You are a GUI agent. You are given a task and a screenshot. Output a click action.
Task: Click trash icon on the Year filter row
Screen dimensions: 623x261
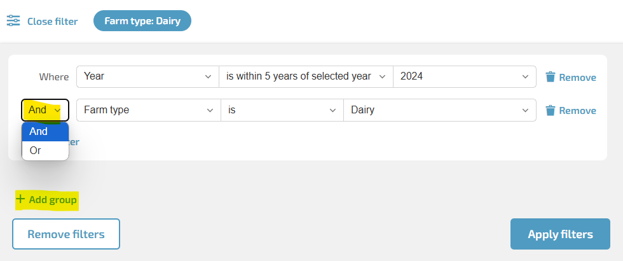click(550, 77)
